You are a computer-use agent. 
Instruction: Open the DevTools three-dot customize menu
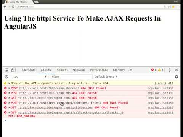tap(169, 70)
